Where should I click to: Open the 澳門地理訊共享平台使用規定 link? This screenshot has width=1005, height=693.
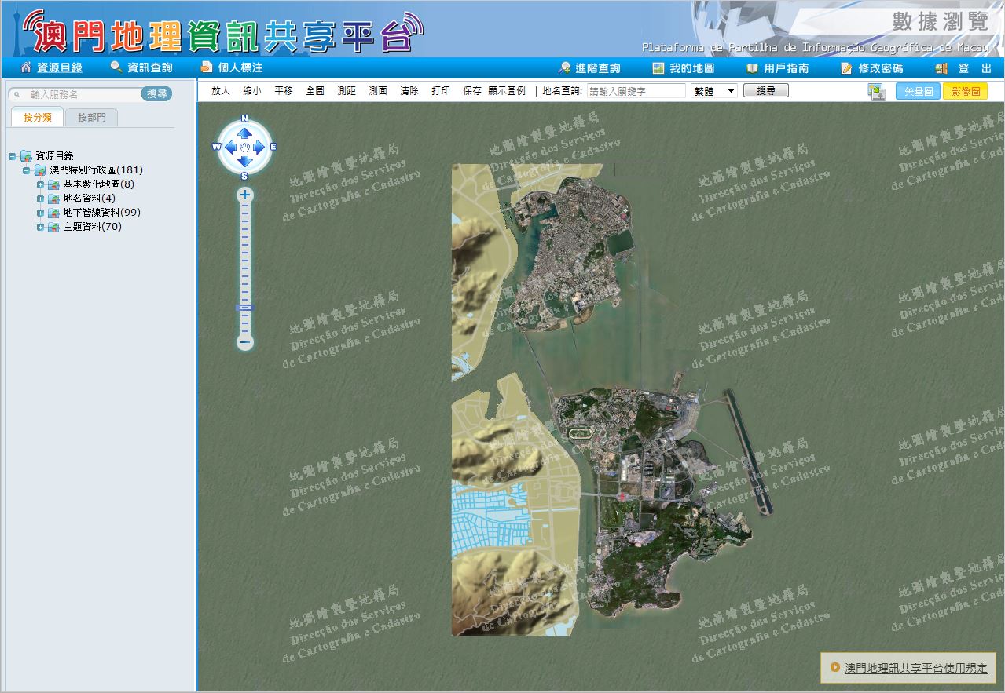click(915, 668)
